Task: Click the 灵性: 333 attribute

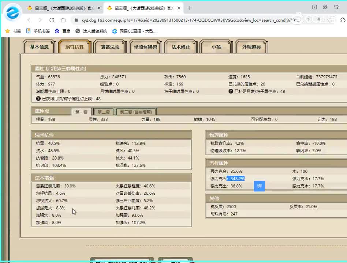Action: (x=98, y=119)
